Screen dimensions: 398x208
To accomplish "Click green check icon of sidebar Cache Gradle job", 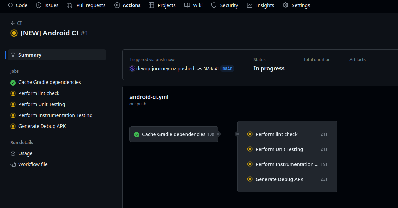I will tap(13, 83).
